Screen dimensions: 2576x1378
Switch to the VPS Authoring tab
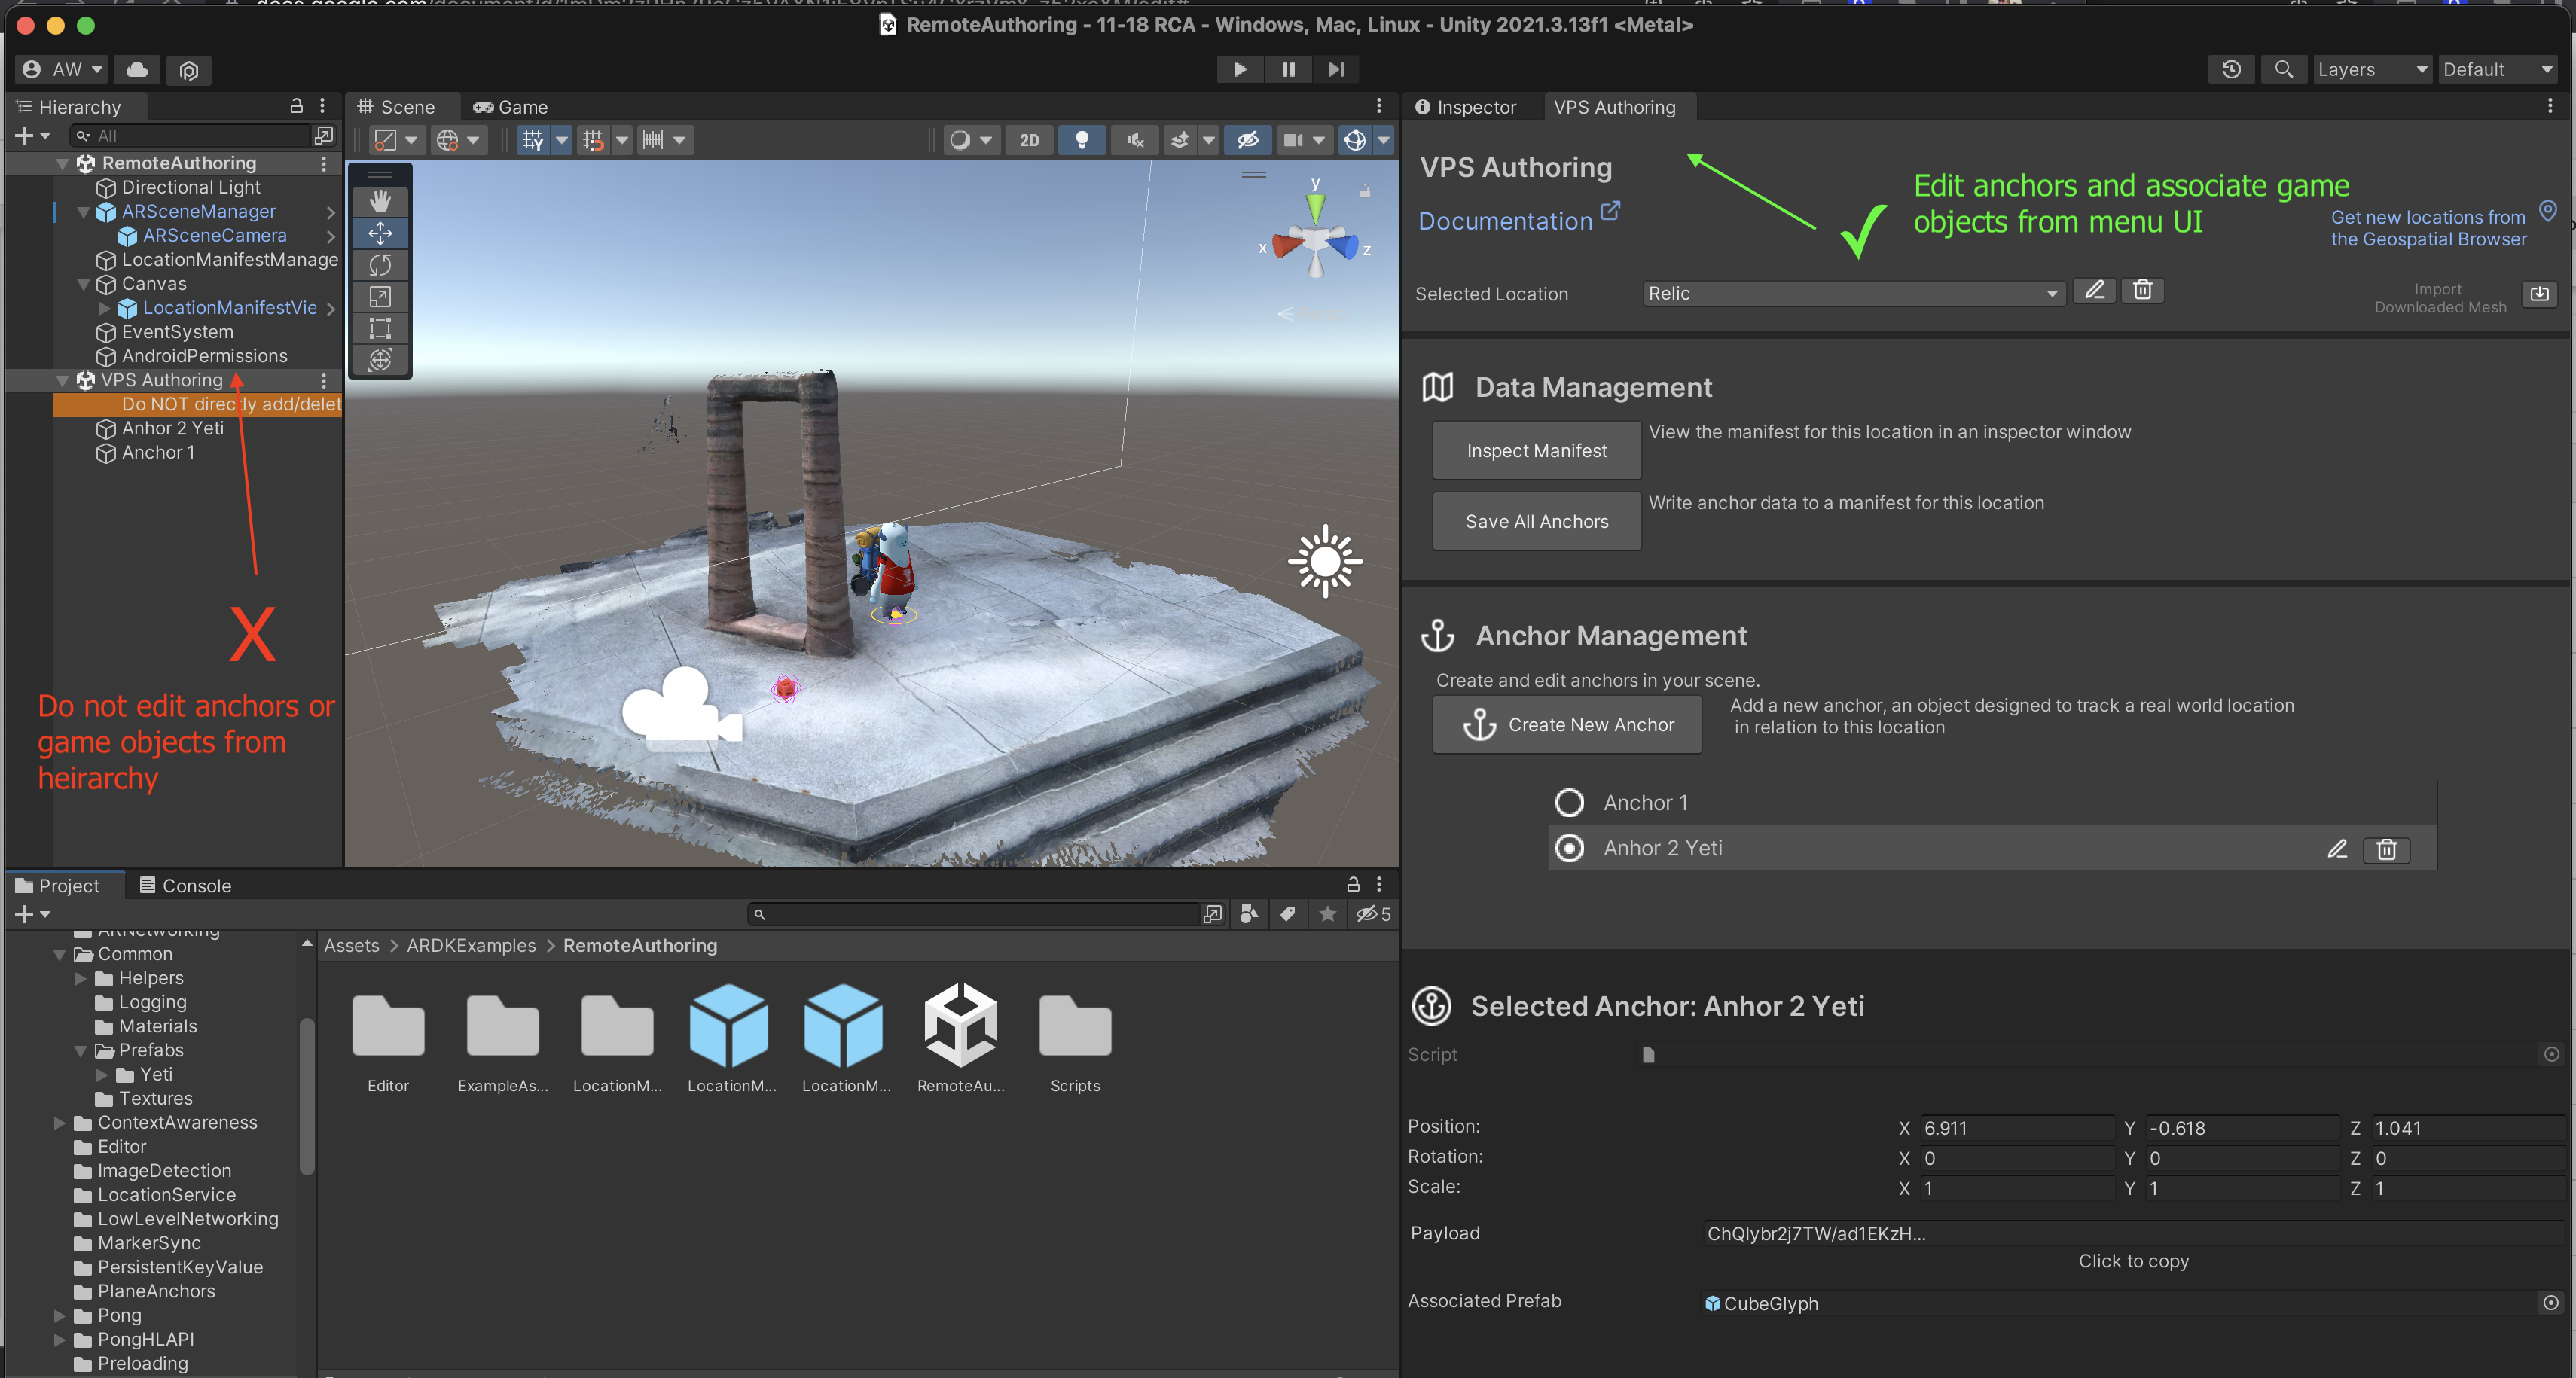(x=1614, y=107)
